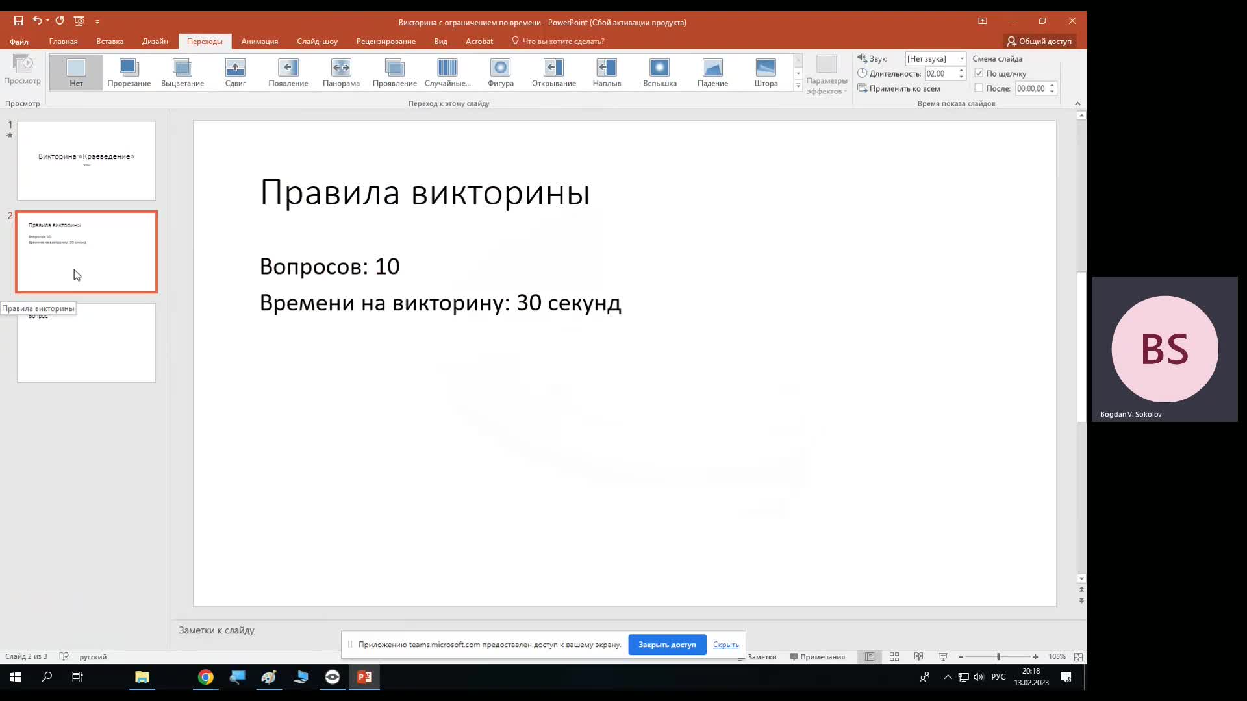Start slideshow from status bar icon

pos(943,657)
